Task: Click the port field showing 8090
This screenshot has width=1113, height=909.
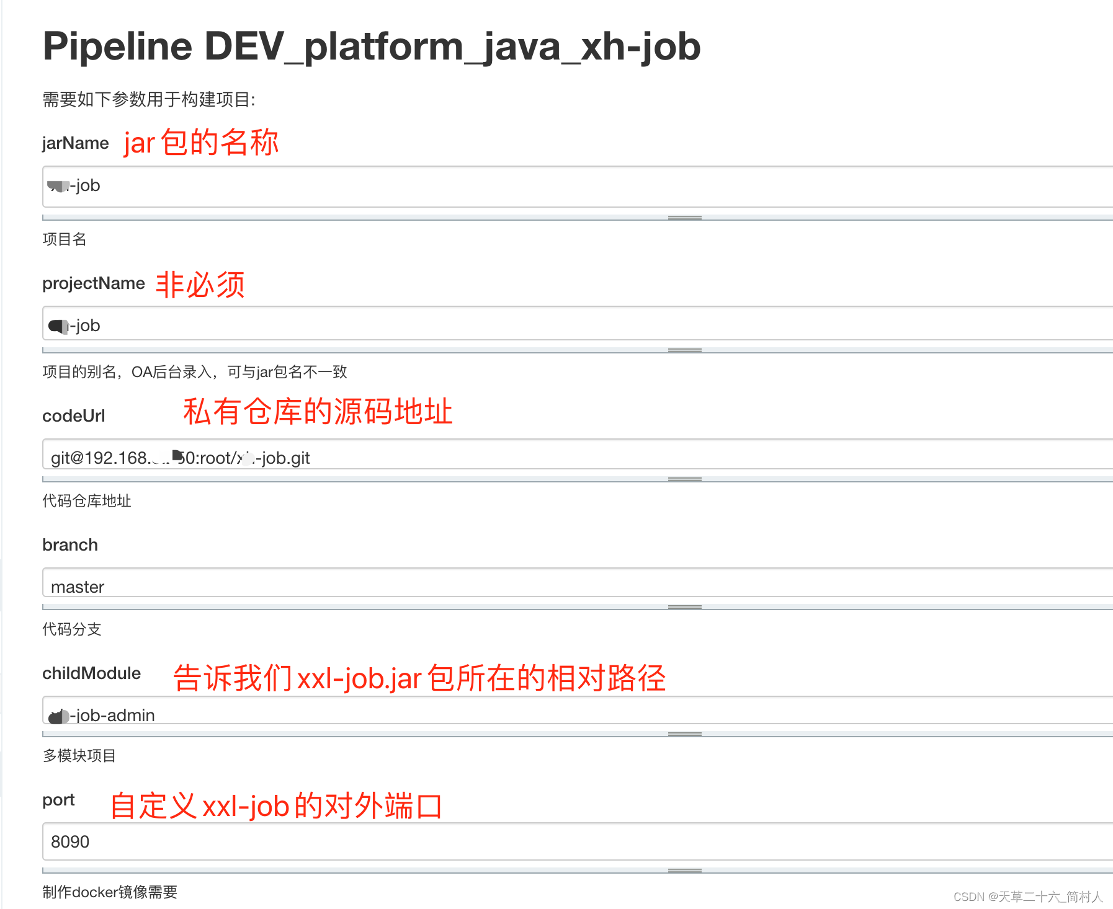Action: click(578, 841)
